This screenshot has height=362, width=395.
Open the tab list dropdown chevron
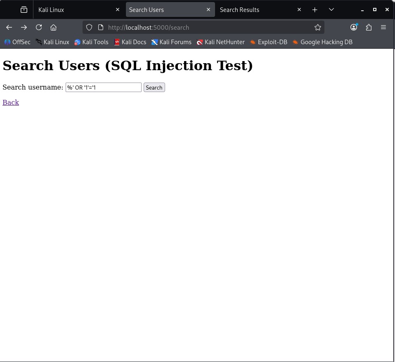[x=331, y=9]
